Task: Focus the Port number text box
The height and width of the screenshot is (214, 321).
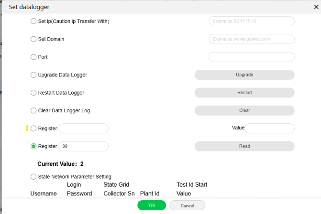Action: (251, 57)
